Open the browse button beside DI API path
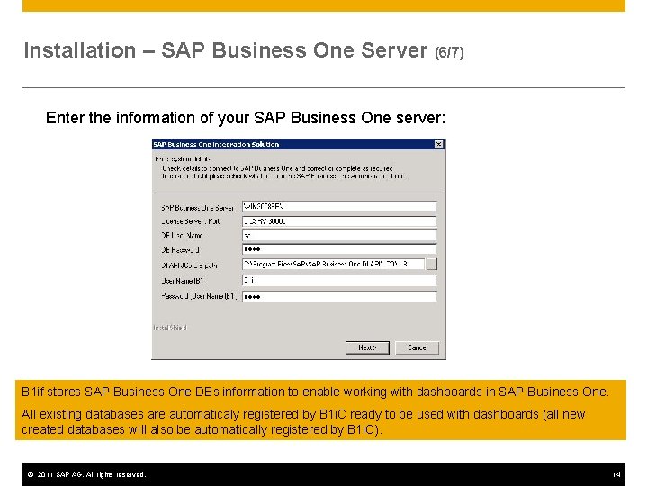 tap(432, 264)
